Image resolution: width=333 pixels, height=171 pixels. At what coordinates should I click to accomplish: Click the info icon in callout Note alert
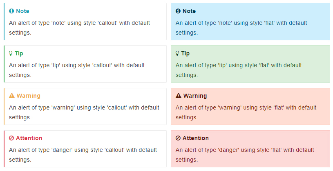[11, 11]
